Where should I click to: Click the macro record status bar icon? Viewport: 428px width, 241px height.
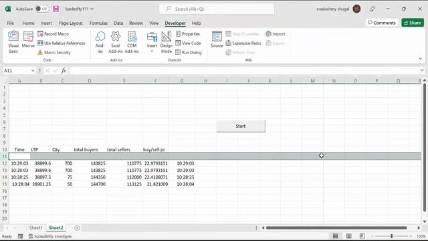(x=21, y=236)
